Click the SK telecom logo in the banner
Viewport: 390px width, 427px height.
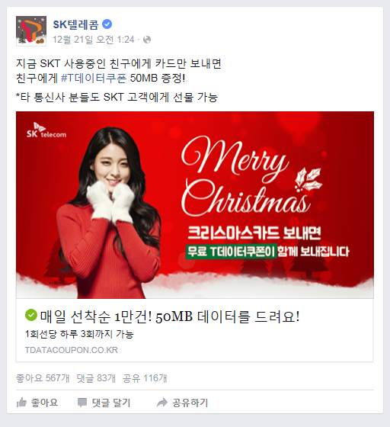(46, 130)
